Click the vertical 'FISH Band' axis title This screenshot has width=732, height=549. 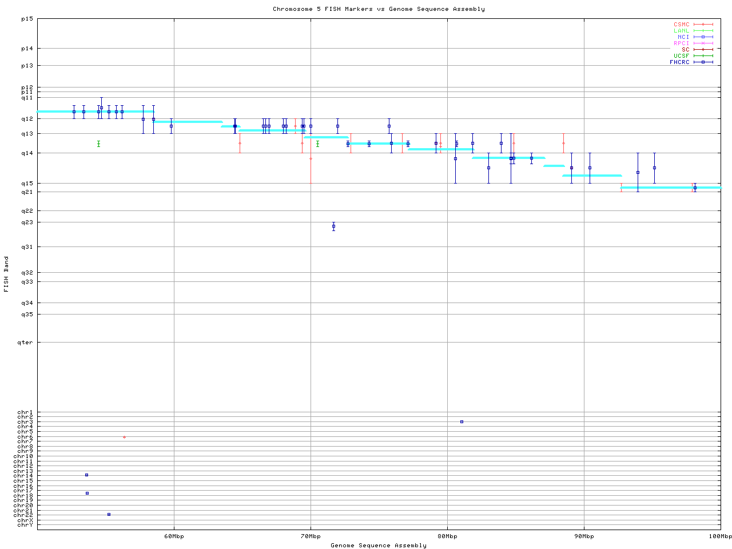coord(6,274)
